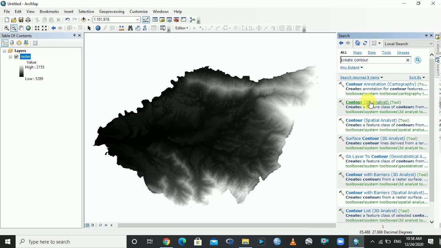Collapse the raster layer legend
The image size is (441, 248).
tap(10, 57)
